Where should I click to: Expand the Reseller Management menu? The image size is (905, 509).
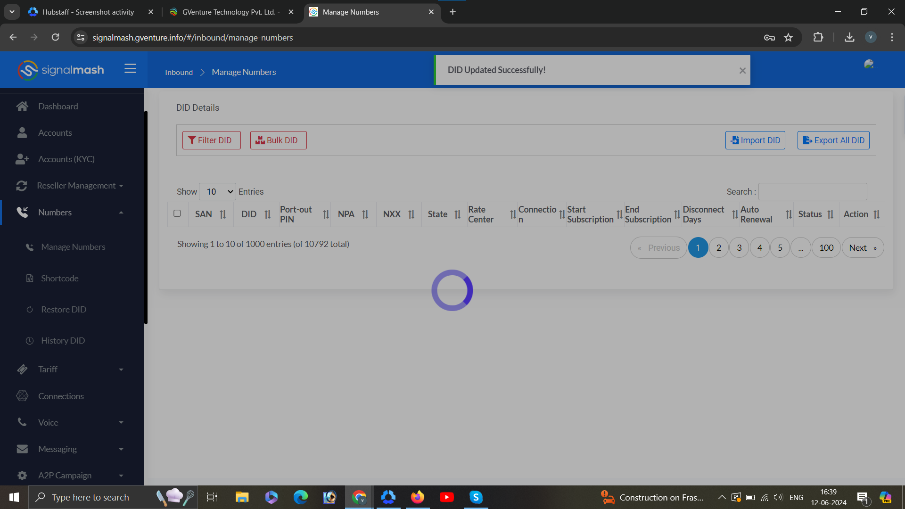click(75, 186)
